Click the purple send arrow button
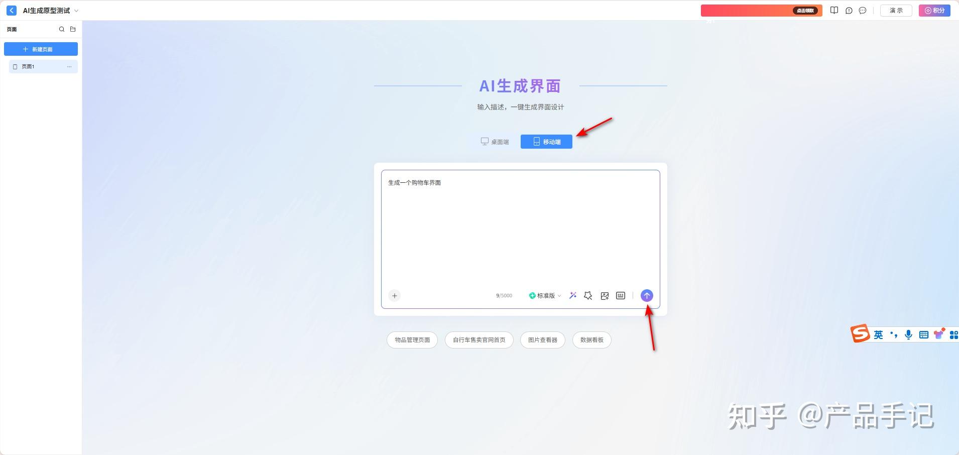This screenshot has width=959, height=455. [646, 296]
